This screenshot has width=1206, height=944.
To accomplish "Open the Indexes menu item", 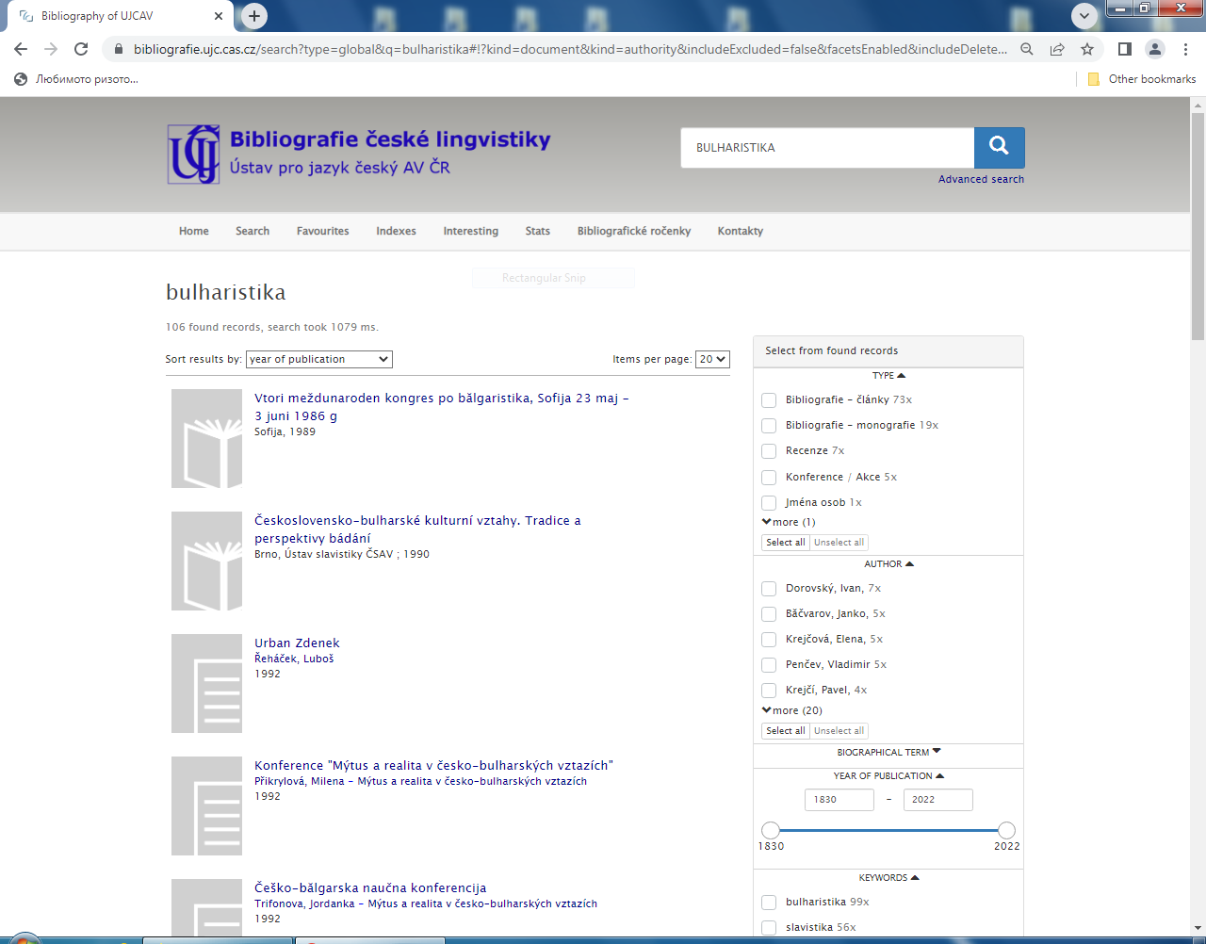I will tap(396, 231).
